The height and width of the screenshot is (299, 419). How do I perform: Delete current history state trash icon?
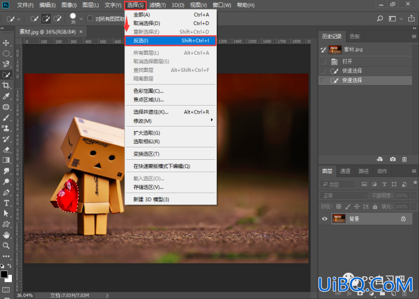(x=404, y=159)
